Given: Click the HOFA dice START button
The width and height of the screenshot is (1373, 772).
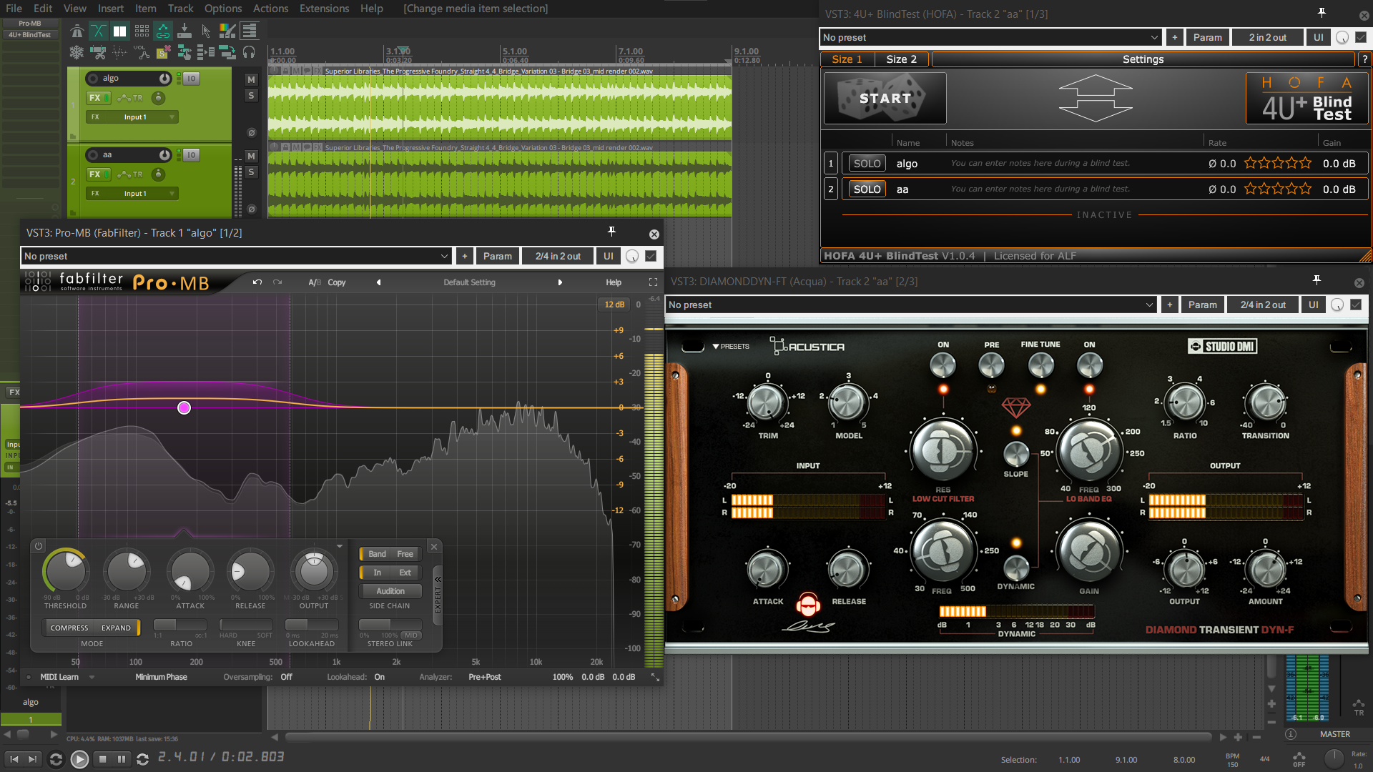Looking at the screenshot, I should point(885,99).
